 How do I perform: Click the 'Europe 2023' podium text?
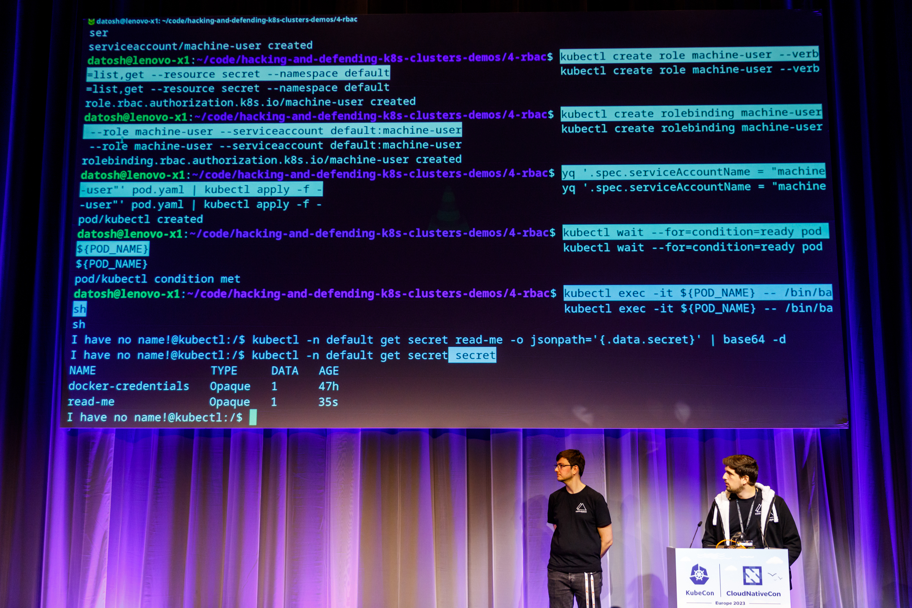click(x=730, y=603)
